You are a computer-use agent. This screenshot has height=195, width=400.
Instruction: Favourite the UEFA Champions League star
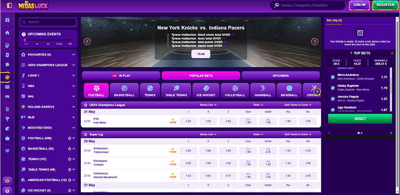point(85,105)
